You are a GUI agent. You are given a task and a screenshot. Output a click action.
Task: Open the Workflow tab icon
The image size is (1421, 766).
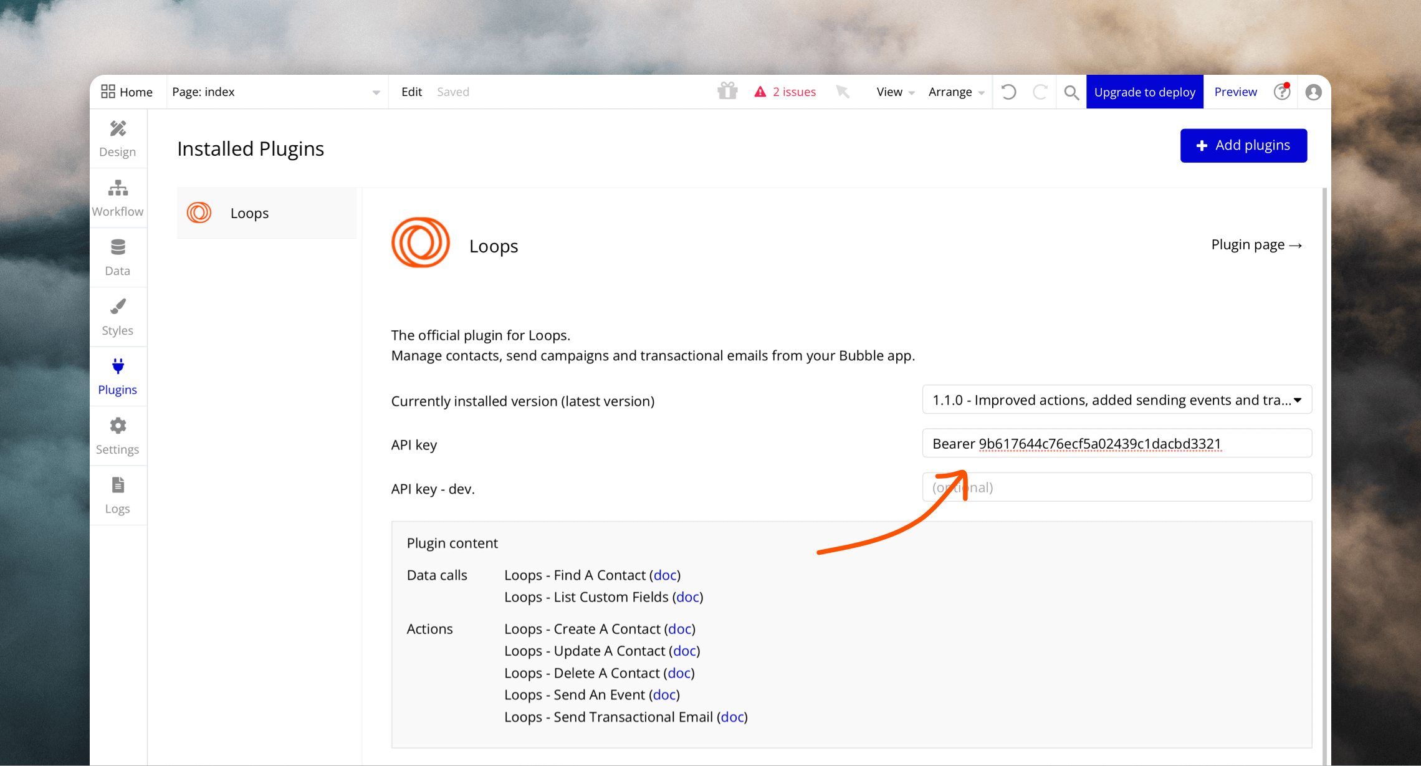tap(118, 188)
